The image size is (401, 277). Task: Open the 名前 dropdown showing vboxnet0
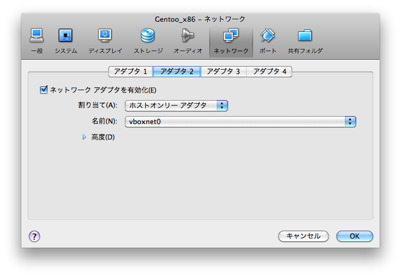pyautogui.click(x=240, y=121)
